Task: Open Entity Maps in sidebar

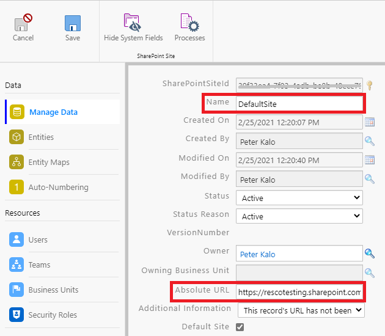Action: [x=49, y=163]
